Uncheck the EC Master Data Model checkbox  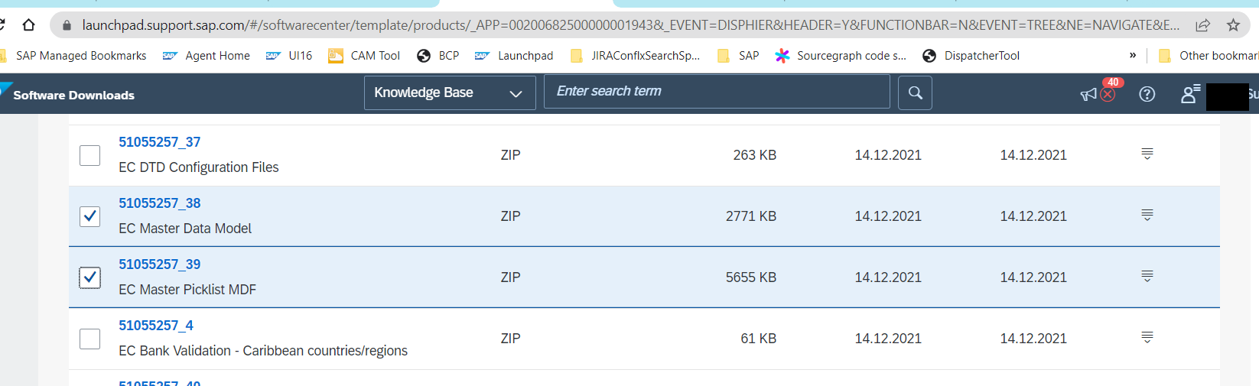coord(89,216)
